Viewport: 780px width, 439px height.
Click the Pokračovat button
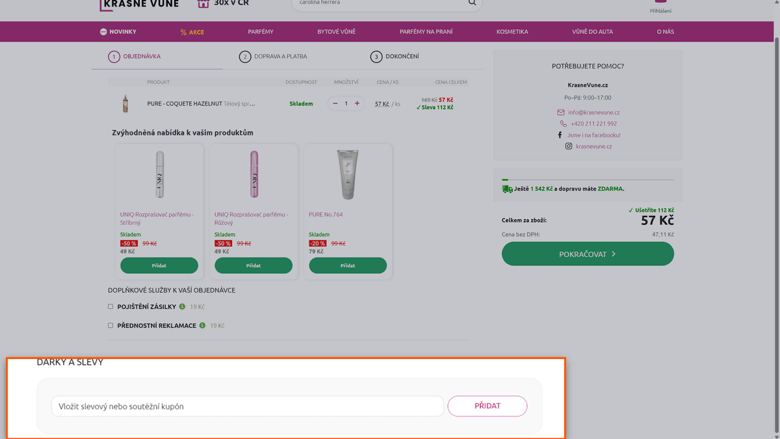588,254
